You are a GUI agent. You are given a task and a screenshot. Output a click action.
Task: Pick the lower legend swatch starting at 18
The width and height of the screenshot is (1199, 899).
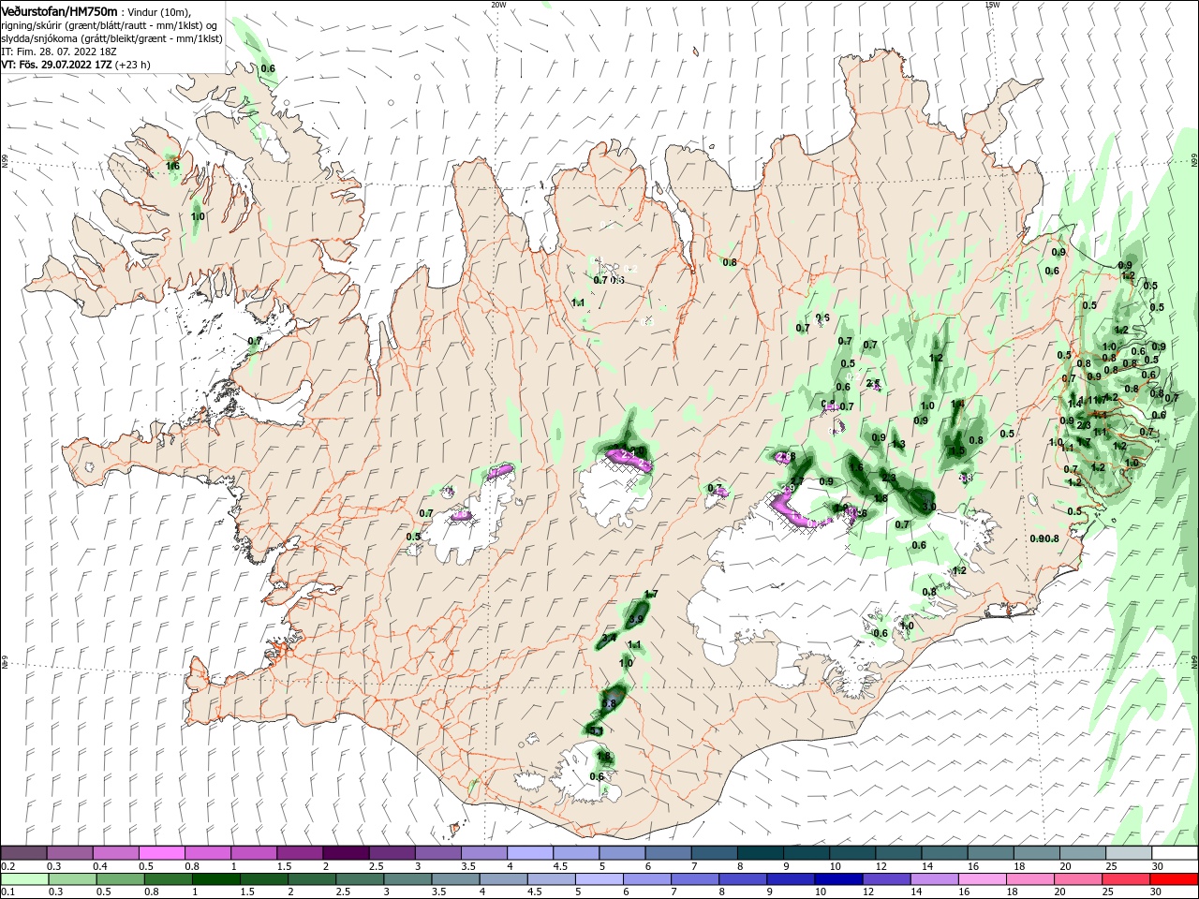pyautogui.click(x=1029, y=879)
